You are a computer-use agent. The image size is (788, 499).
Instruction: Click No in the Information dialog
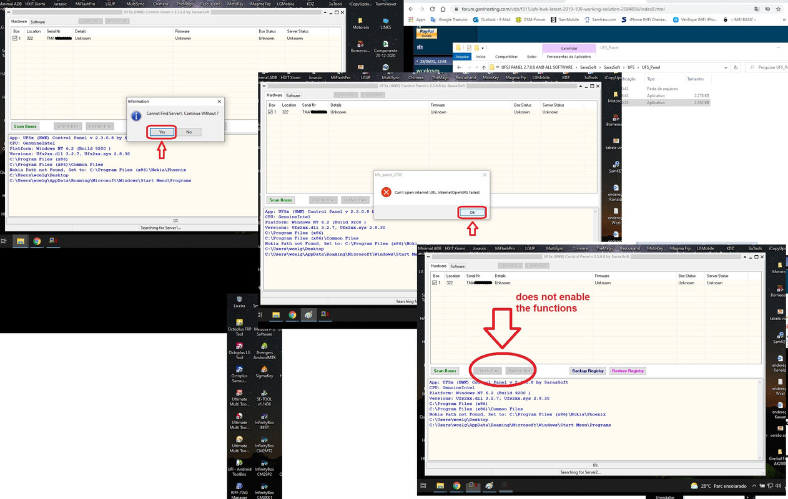(189, 132)
